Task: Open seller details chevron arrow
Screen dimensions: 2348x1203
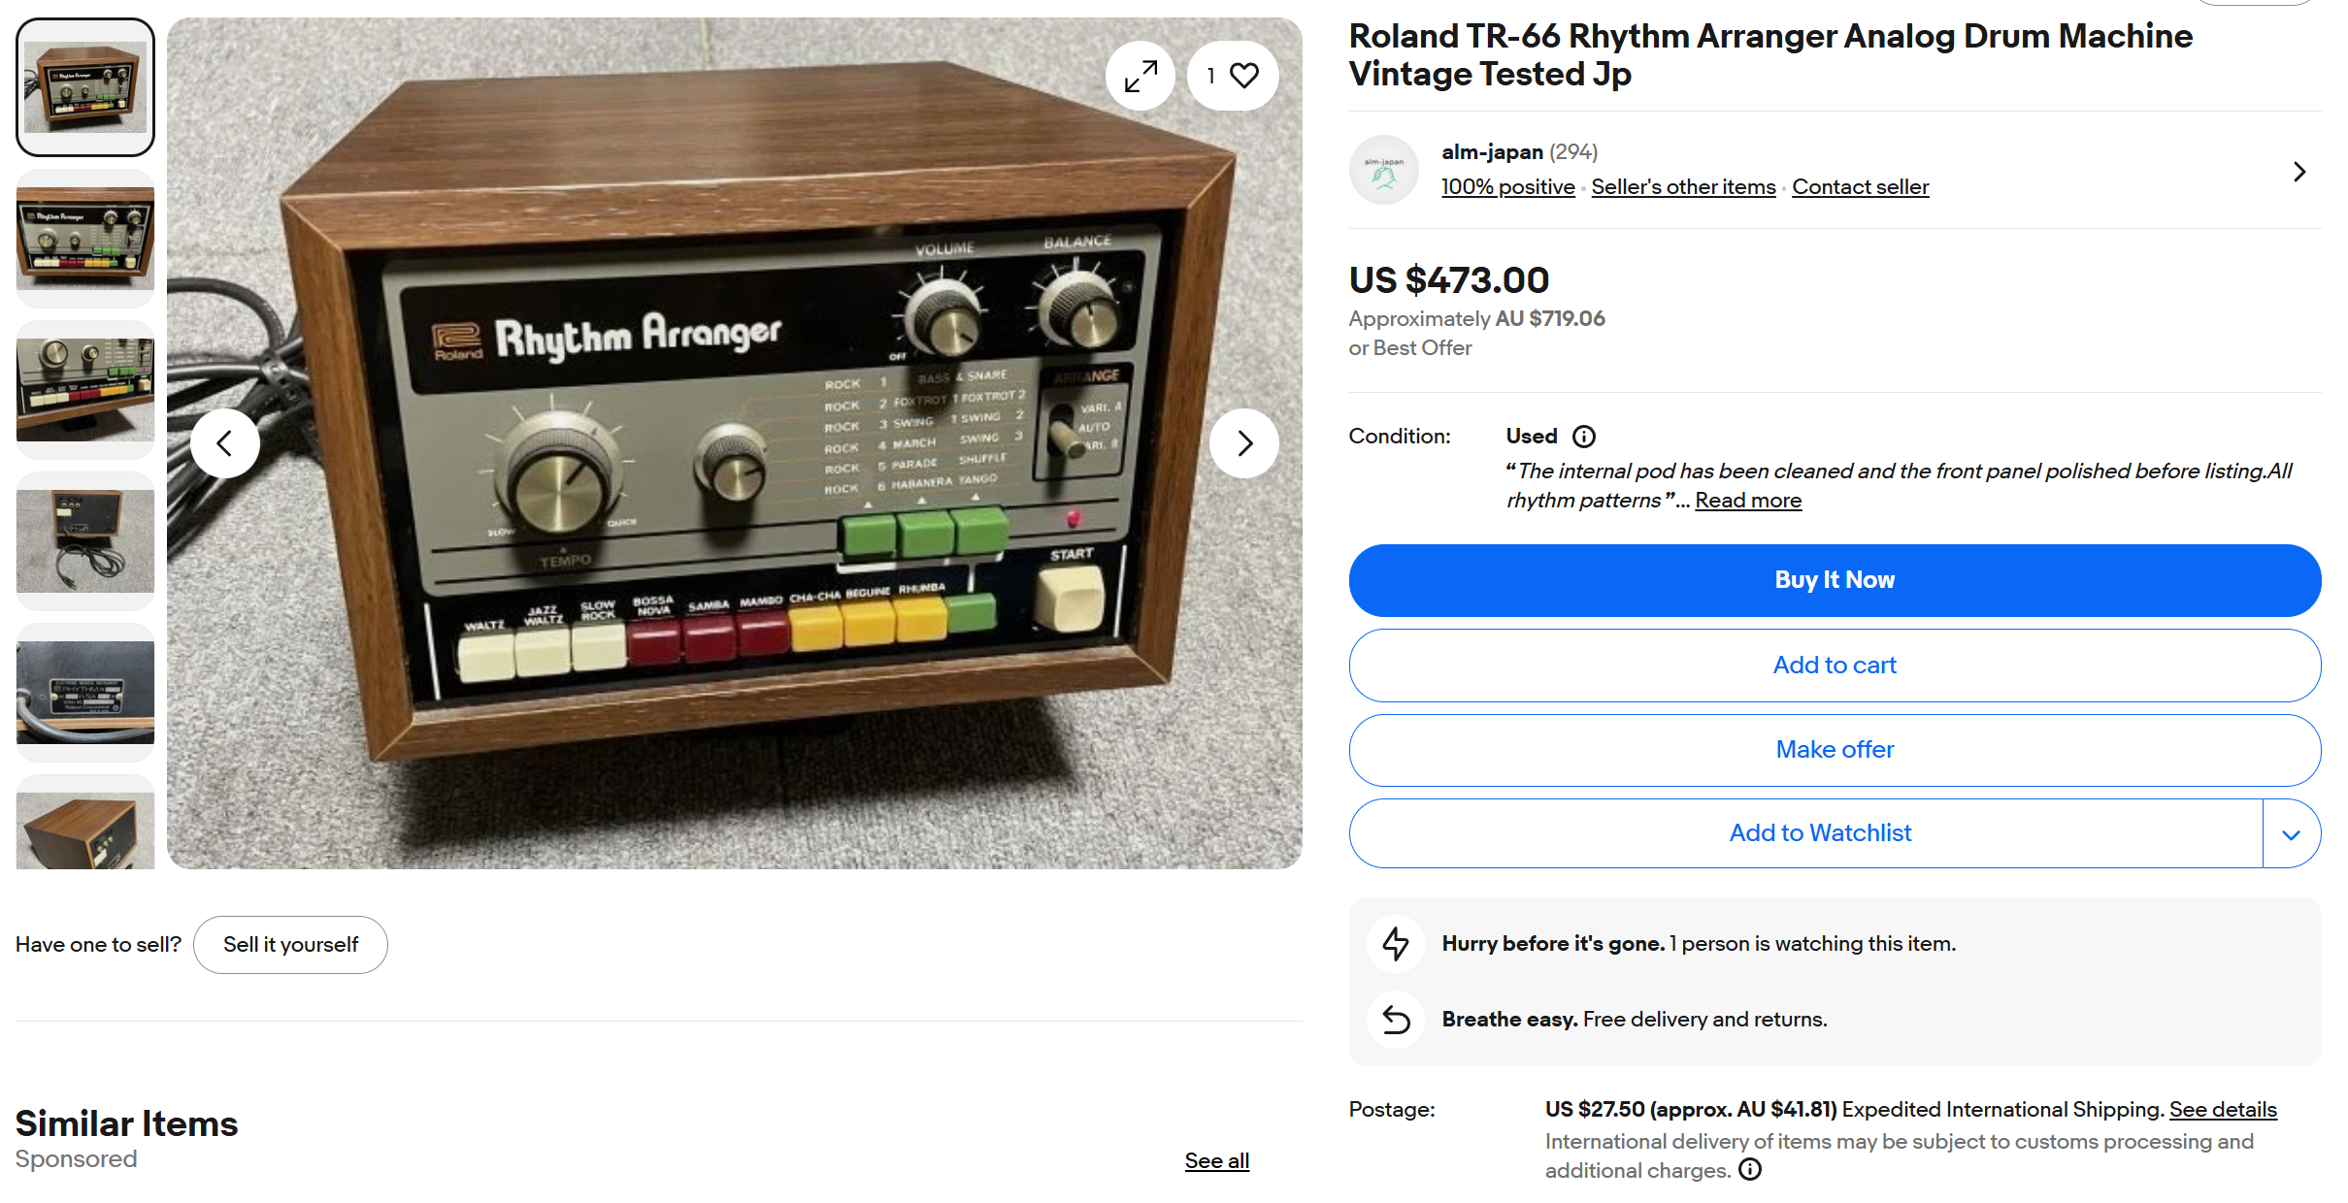Action: tap(2298, 172)
